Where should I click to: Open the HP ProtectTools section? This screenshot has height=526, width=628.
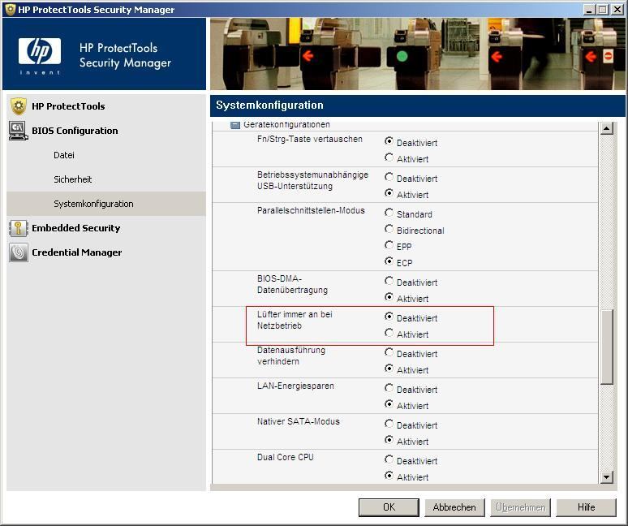click(68, 106)
